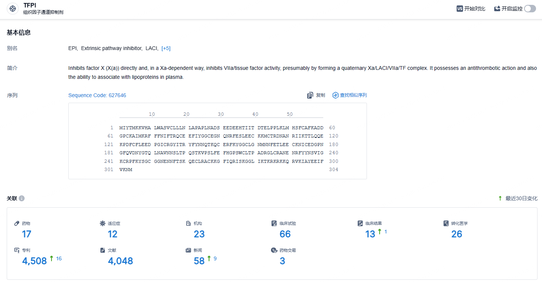Open the 药物交易 count of 3
Image resolution: width=542 pixels, height=282 pixels.
(283, 261)
